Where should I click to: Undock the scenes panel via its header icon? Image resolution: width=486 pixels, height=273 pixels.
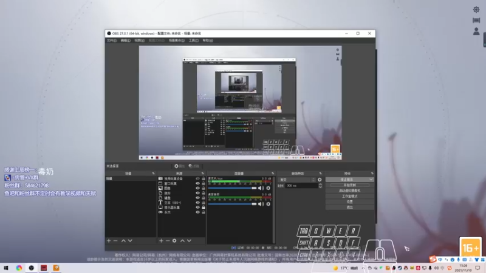pyautogui.click(x=154, y=174)
